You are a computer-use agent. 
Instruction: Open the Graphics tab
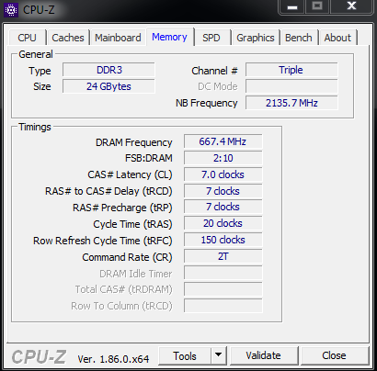coord(256,38)
